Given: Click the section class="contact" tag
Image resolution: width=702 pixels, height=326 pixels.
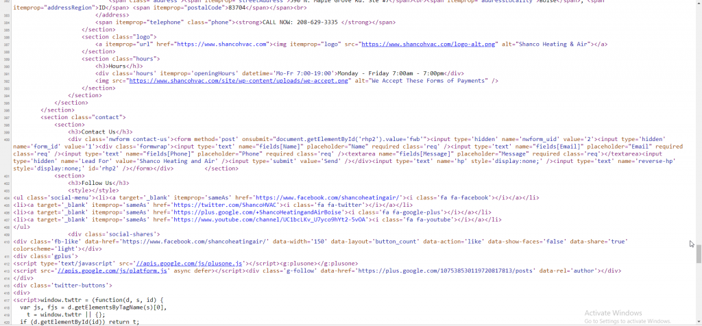Looking at the screenshot, I should click(83, 118).
